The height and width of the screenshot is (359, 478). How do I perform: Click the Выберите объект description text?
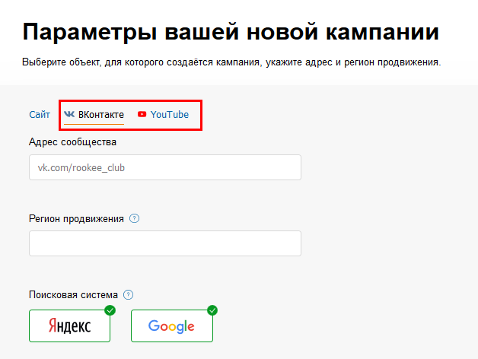pyautogui.click(x=231, y=62)
